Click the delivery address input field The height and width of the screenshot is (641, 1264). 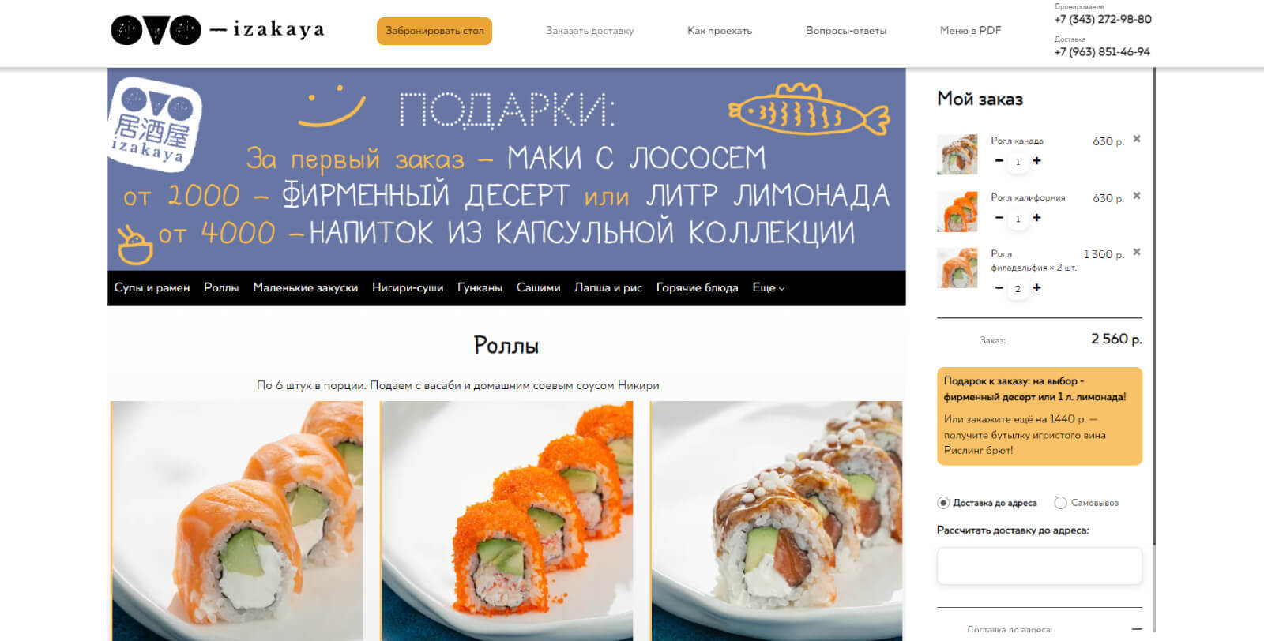point(1039,567)
